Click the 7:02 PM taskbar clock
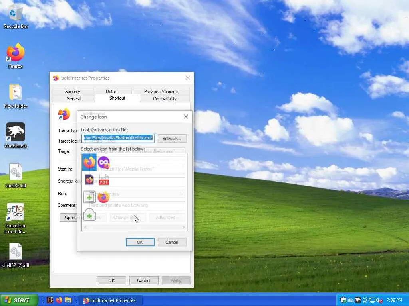This screenshot has height=306, width=409. 394,300
